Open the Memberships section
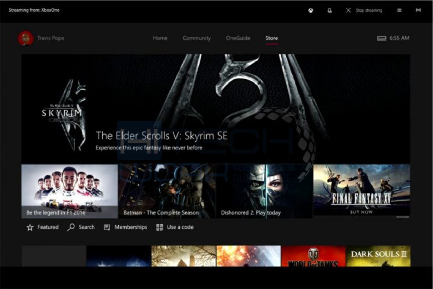Image resolution: width=433 pixels, height=289 pixels. pyautogui.click(x=131, y=227)
